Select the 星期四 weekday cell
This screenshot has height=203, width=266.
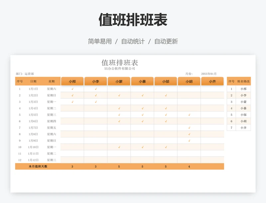pyautogui.click(x=52, y=121)
